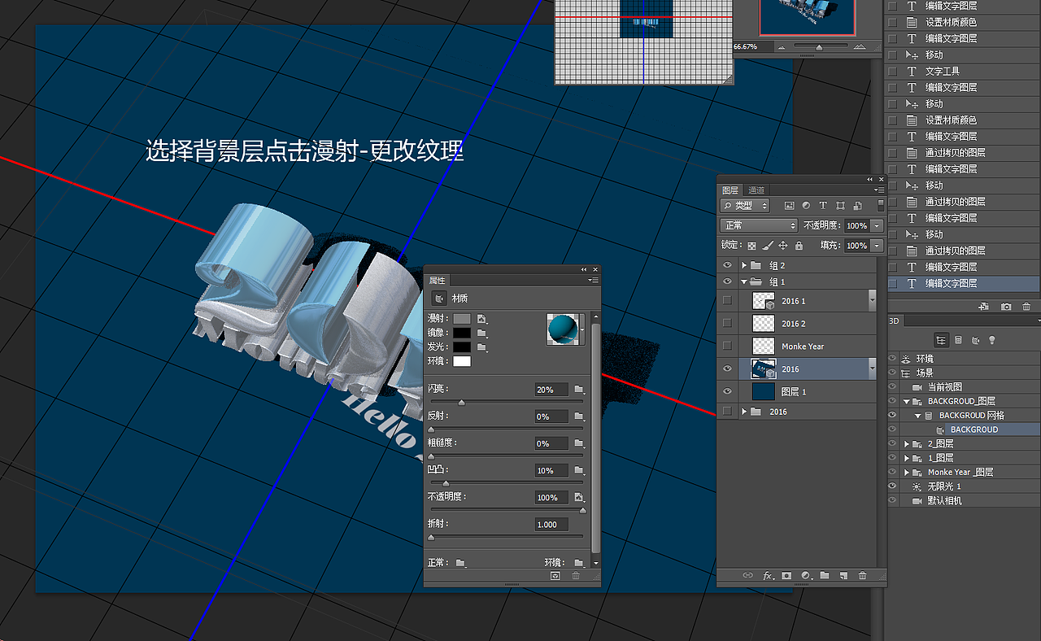Create a new group folder icon
The image size is (1041, 641).
825,575
